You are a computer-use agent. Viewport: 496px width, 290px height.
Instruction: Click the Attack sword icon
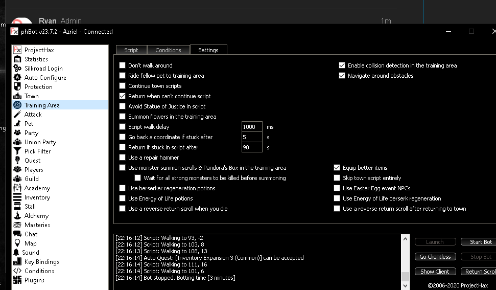[x=17, y=115]
